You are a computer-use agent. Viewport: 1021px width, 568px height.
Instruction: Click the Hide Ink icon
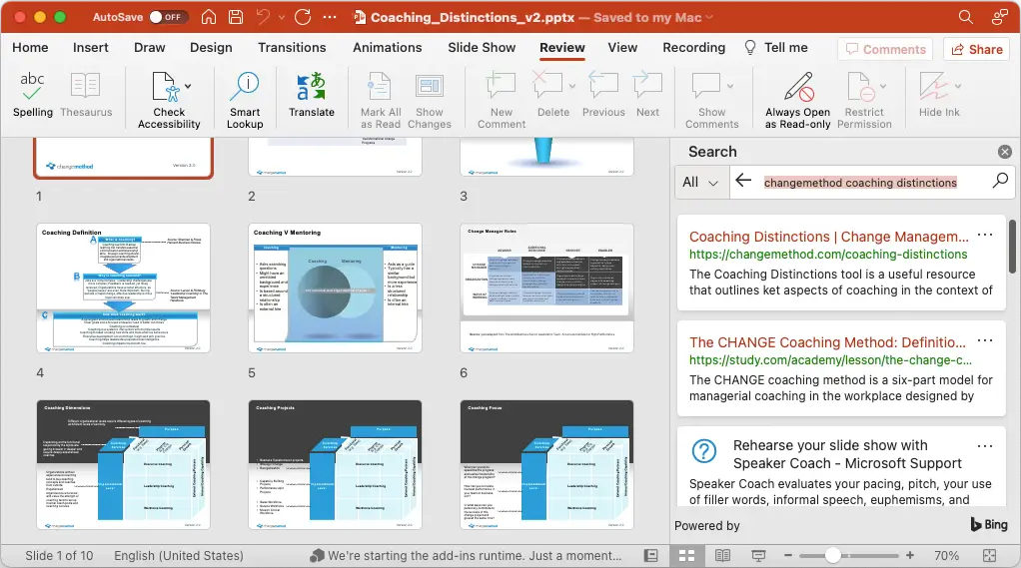click(x=934, y=85)
